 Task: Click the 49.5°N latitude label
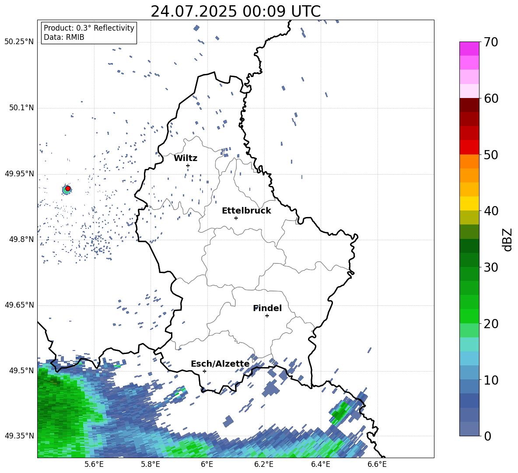click(21, 371)
